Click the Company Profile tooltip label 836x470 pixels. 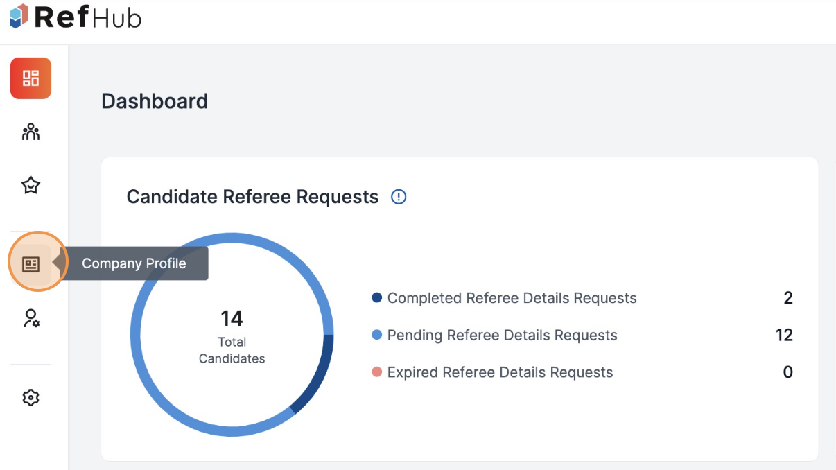tap(134, 263)
